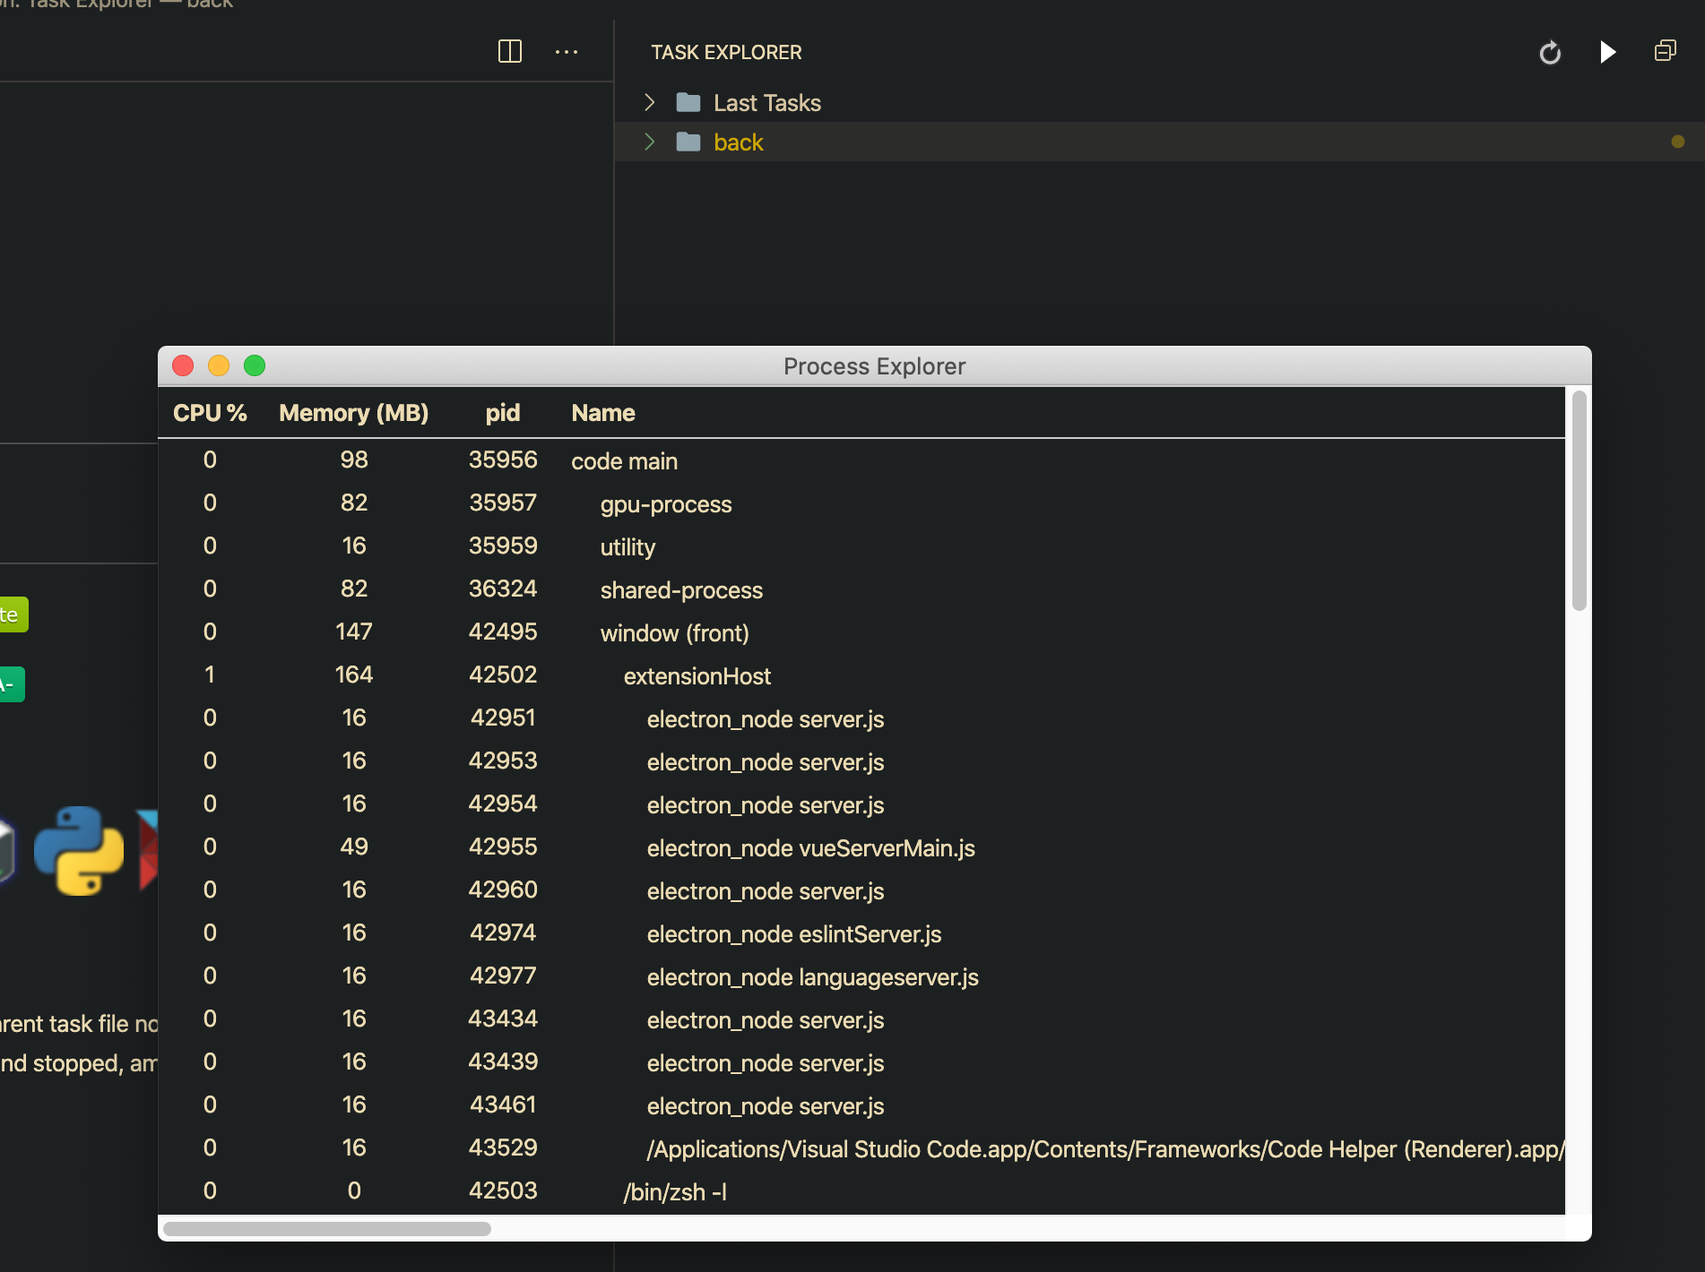
Task: Select the extensionHost process
Action: pos(697,676)
